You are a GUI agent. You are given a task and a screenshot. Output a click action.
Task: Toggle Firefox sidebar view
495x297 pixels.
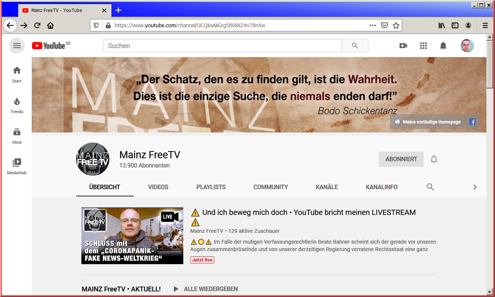pos(455,25)
